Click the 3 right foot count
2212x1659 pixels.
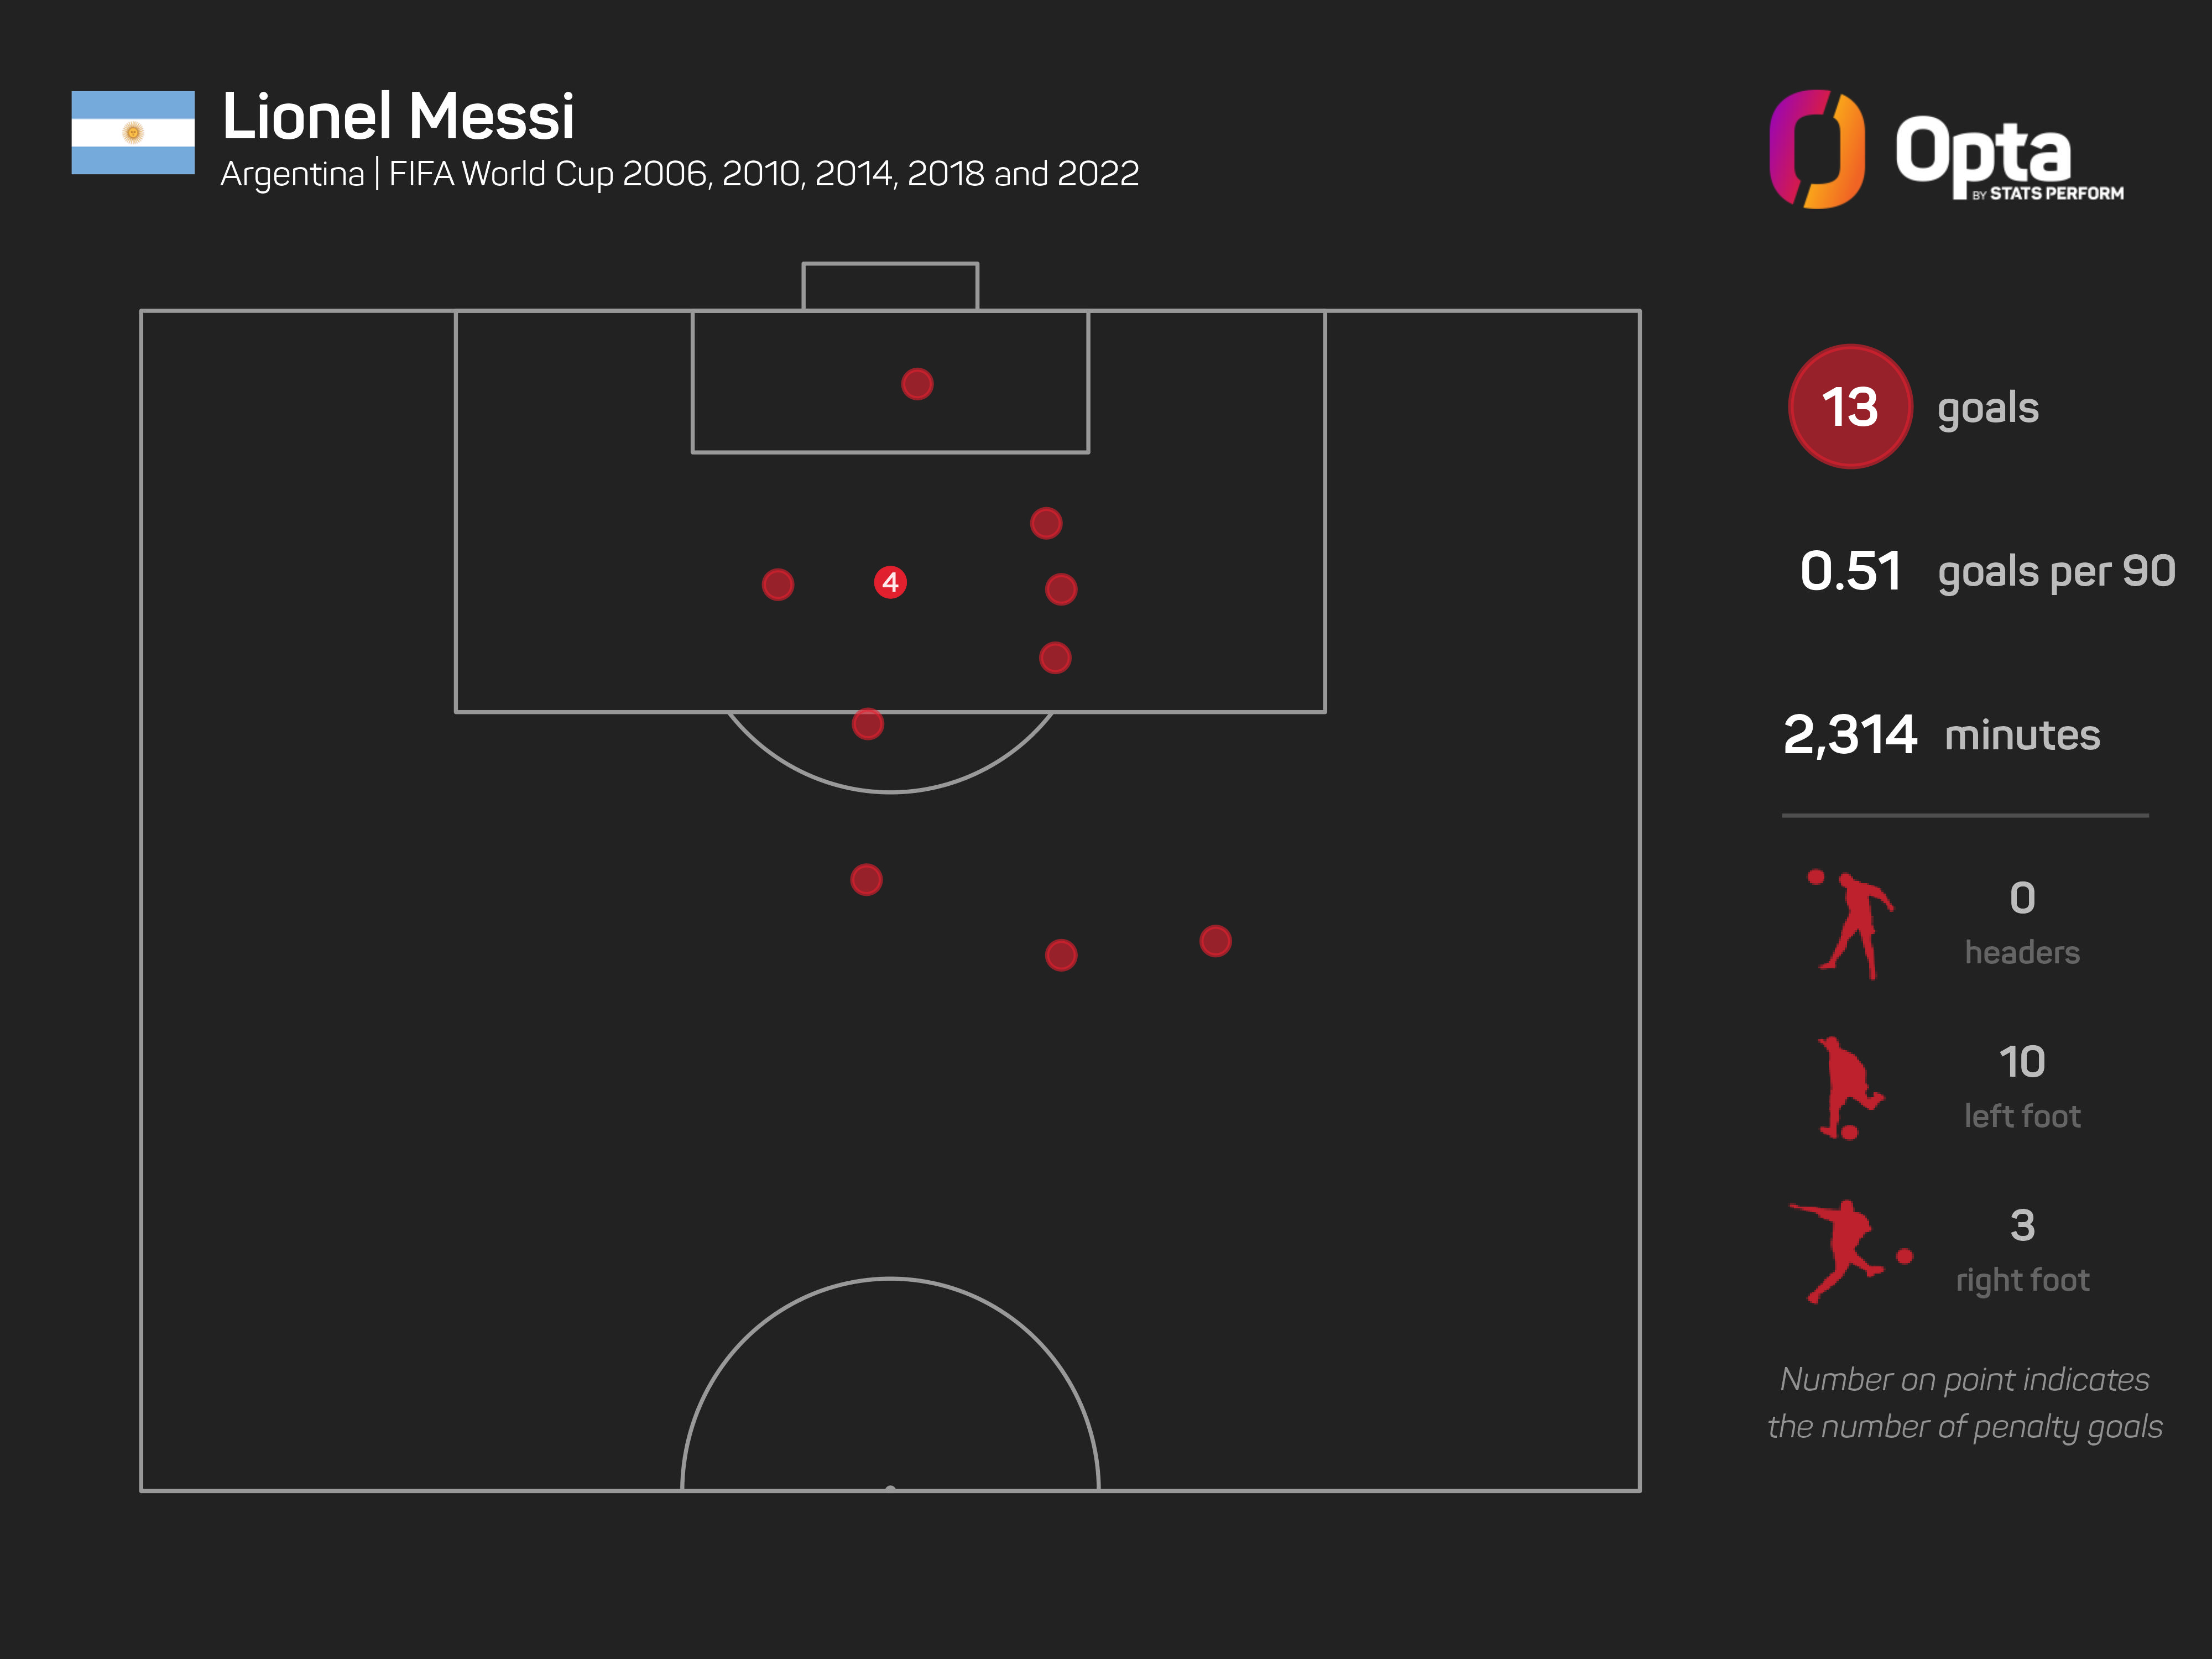point(2022,1226)
